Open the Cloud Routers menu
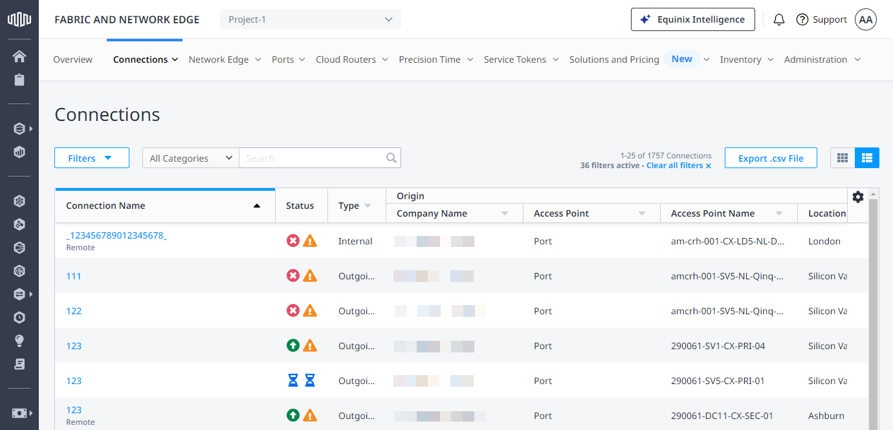 coord(352,59)
